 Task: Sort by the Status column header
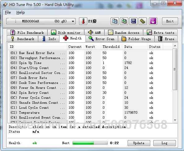pos(155,47)
